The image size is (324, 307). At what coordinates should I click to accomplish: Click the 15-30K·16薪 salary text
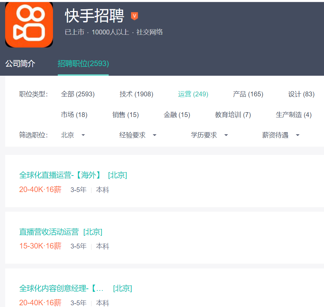pos(40,246)
